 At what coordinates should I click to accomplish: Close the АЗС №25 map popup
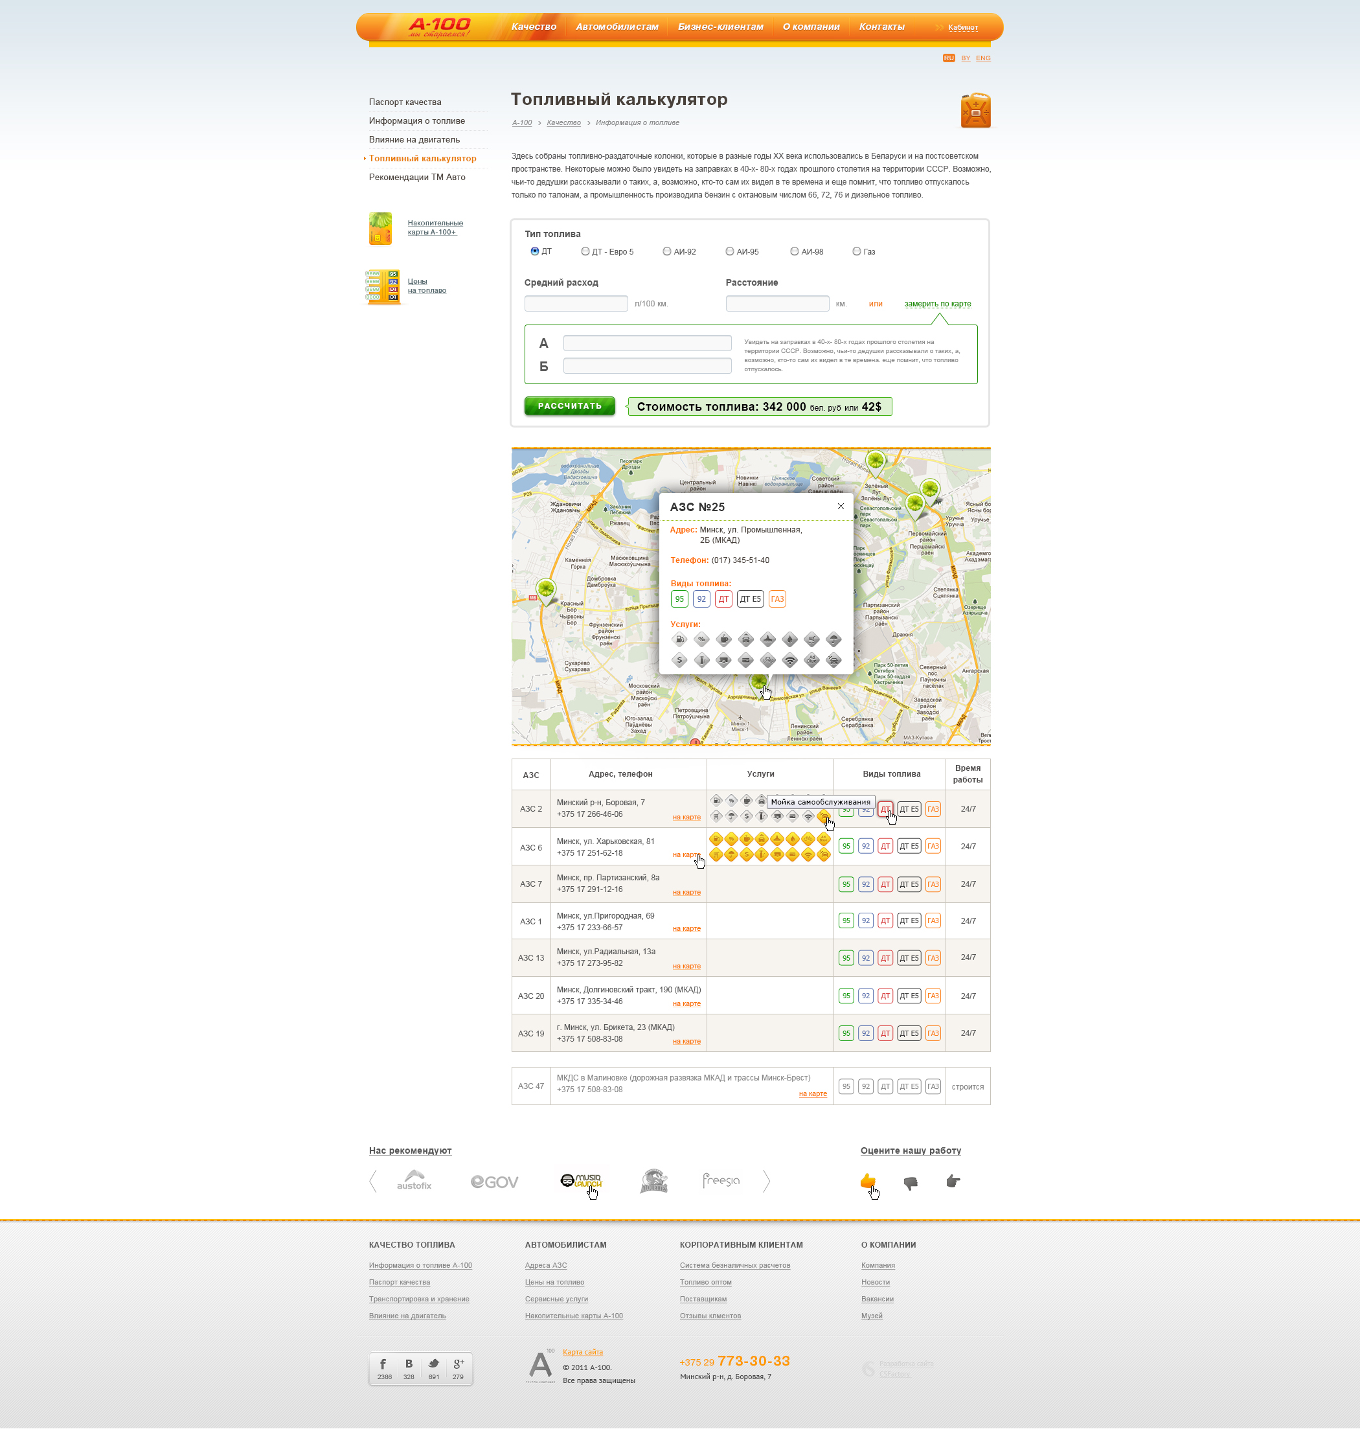point(841,506)
